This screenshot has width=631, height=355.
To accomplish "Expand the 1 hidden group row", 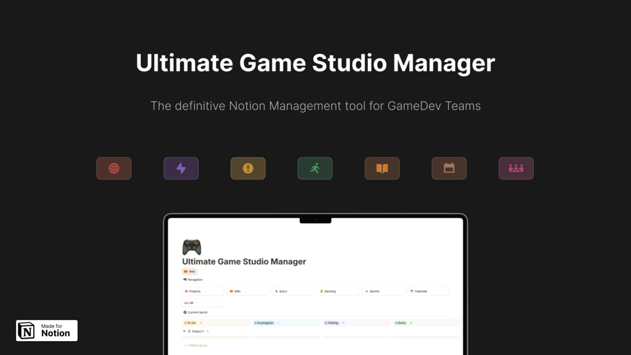I will tap(195, 346).
